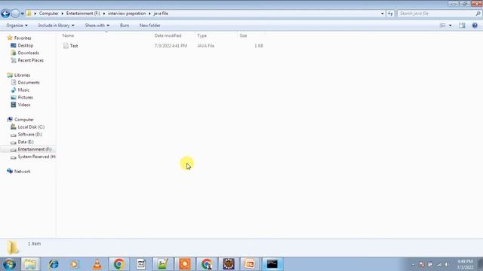Select Network in the navigation pane
The height and width of the screenshot is (271, 483).
pyautogui.click(x=22, y=172)
